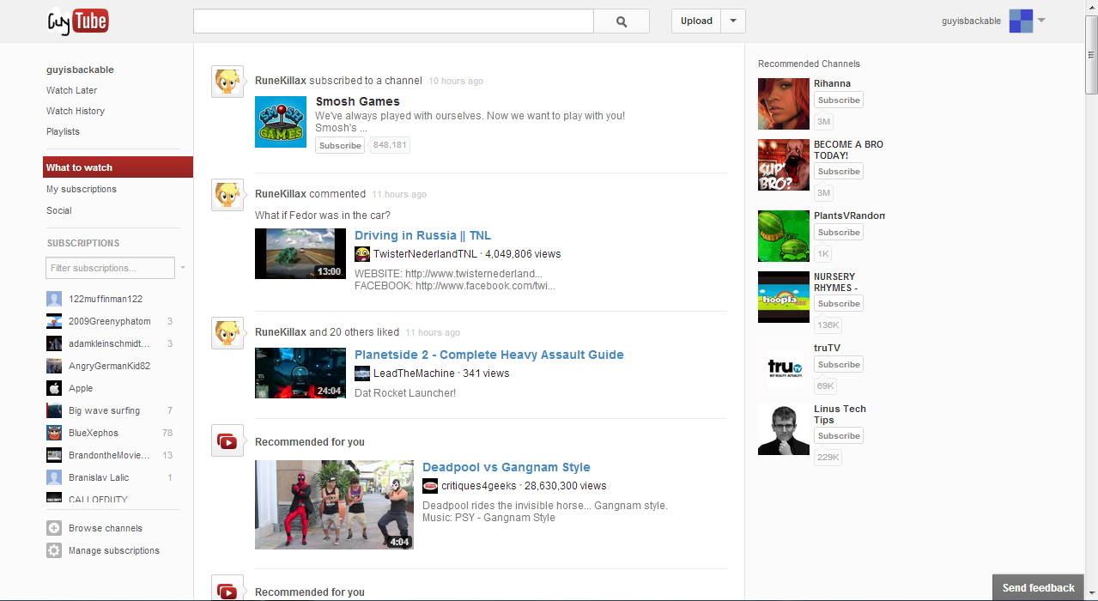Open Social feed in sidebar
Viewport: 1098px width, 601px height.
(x=59, y=210)
